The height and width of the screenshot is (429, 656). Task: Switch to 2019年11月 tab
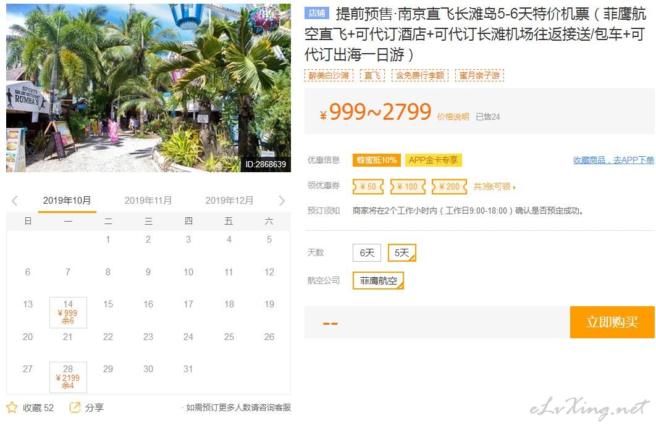[x=148, y=200]
